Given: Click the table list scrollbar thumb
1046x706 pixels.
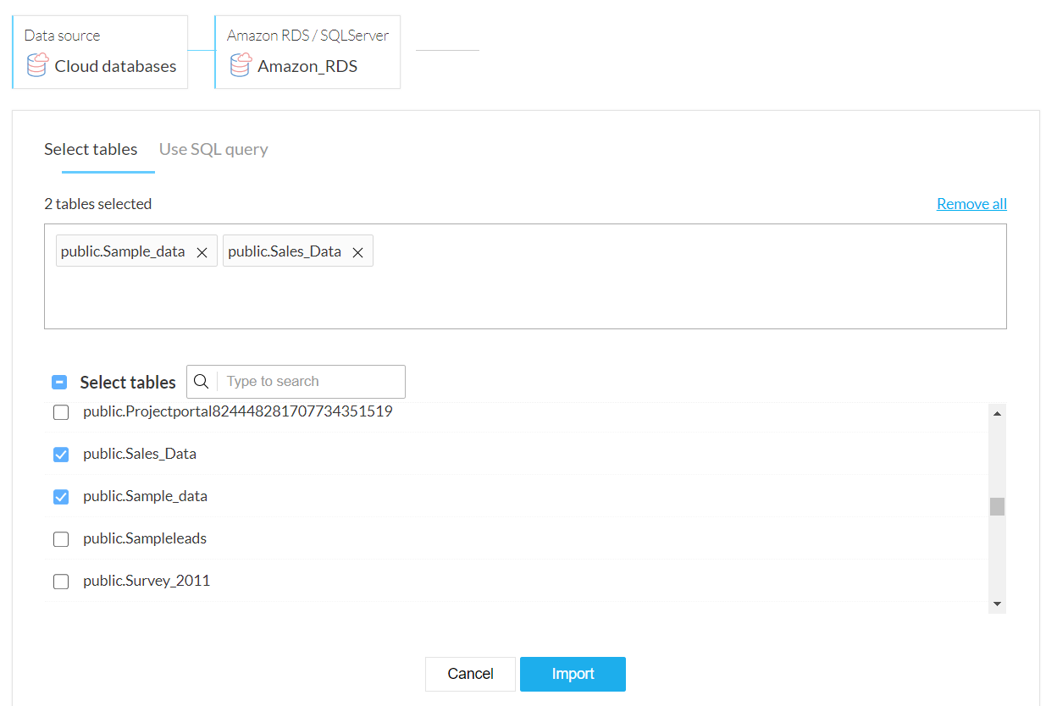Looking at the screenshot, I should (997, 506).
